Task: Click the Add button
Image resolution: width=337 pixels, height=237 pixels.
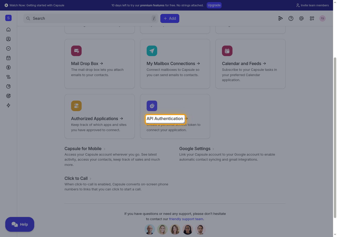Action: [170, 18]
